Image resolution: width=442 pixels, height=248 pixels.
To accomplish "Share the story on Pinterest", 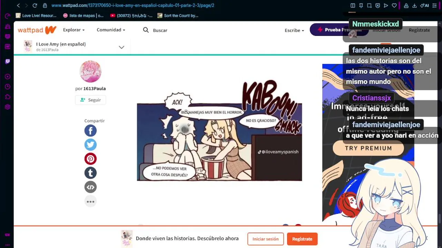I will [x=90, y=159].
